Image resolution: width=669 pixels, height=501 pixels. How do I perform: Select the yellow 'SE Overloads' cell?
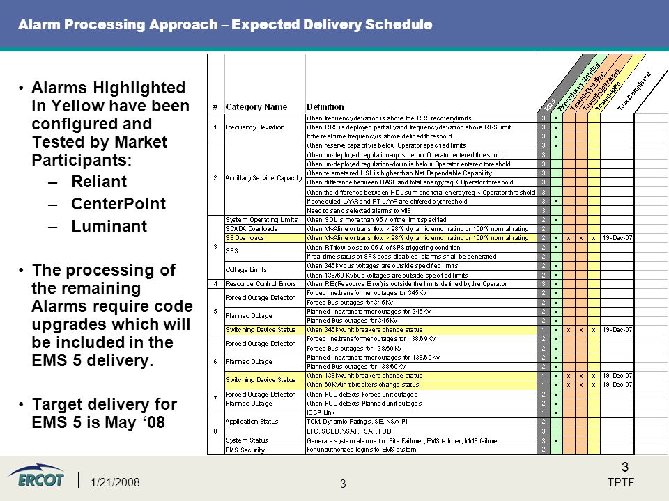point(265,238)
